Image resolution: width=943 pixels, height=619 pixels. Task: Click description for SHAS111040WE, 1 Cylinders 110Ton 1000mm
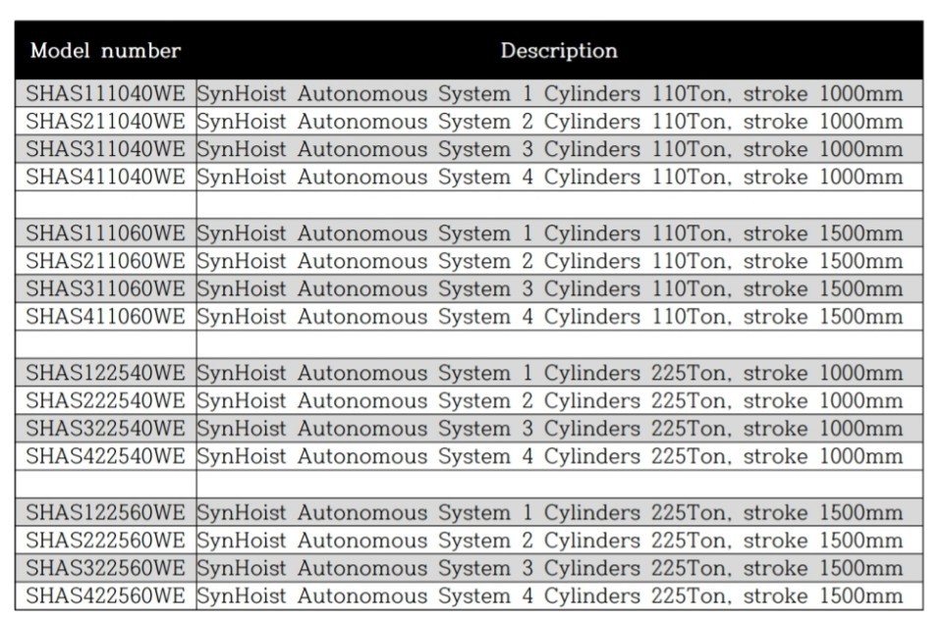[559, 93]
